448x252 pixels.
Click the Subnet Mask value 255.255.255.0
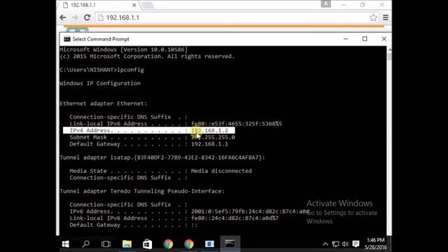click(213, 137)
